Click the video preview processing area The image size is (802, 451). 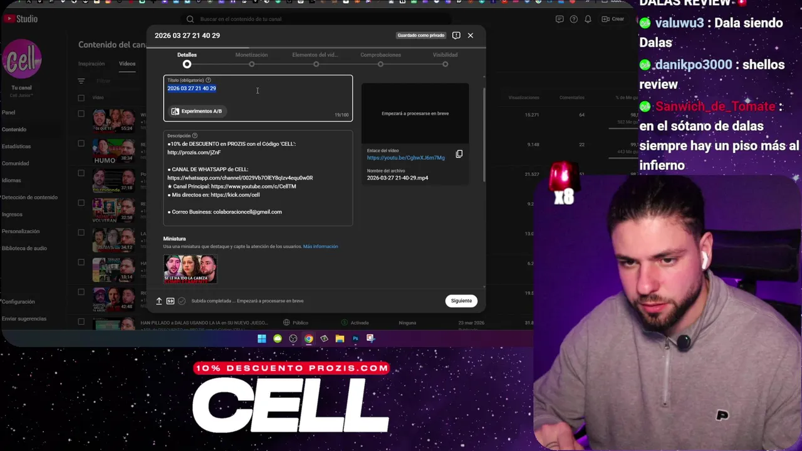pos(415,113)
